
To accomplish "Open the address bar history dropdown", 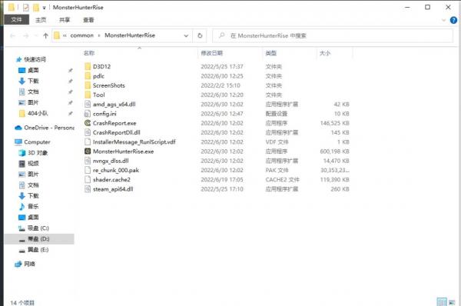I will (186, 35).
